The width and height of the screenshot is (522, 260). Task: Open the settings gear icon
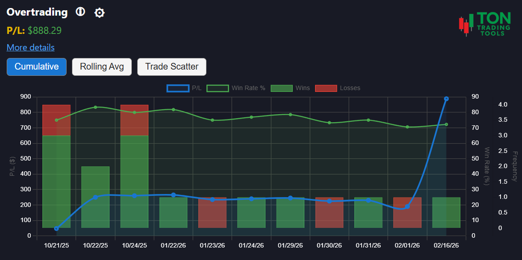point(99,12)
